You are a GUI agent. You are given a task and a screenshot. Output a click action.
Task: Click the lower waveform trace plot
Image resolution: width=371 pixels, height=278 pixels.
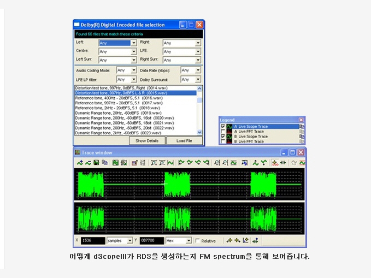(x=189, y=218)
